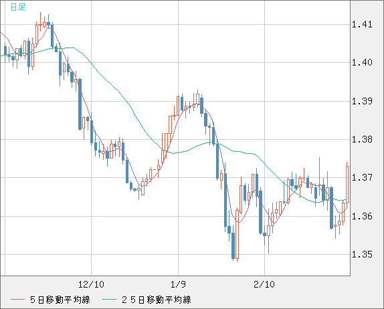Screen dimensions: 384x309
Task: Click the ２５日移動平均線 legend text
Action: pyautogui.click(x=157, y=300)
